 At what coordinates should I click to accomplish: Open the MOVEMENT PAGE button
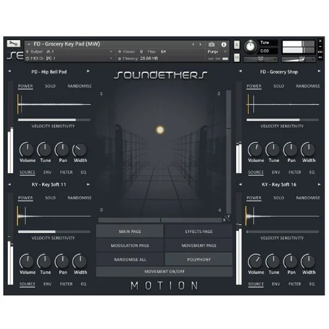click(199, 245)
